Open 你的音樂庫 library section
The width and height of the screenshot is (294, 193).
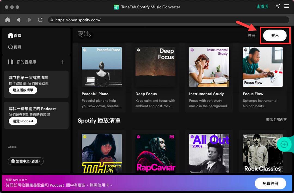(22, 62)
